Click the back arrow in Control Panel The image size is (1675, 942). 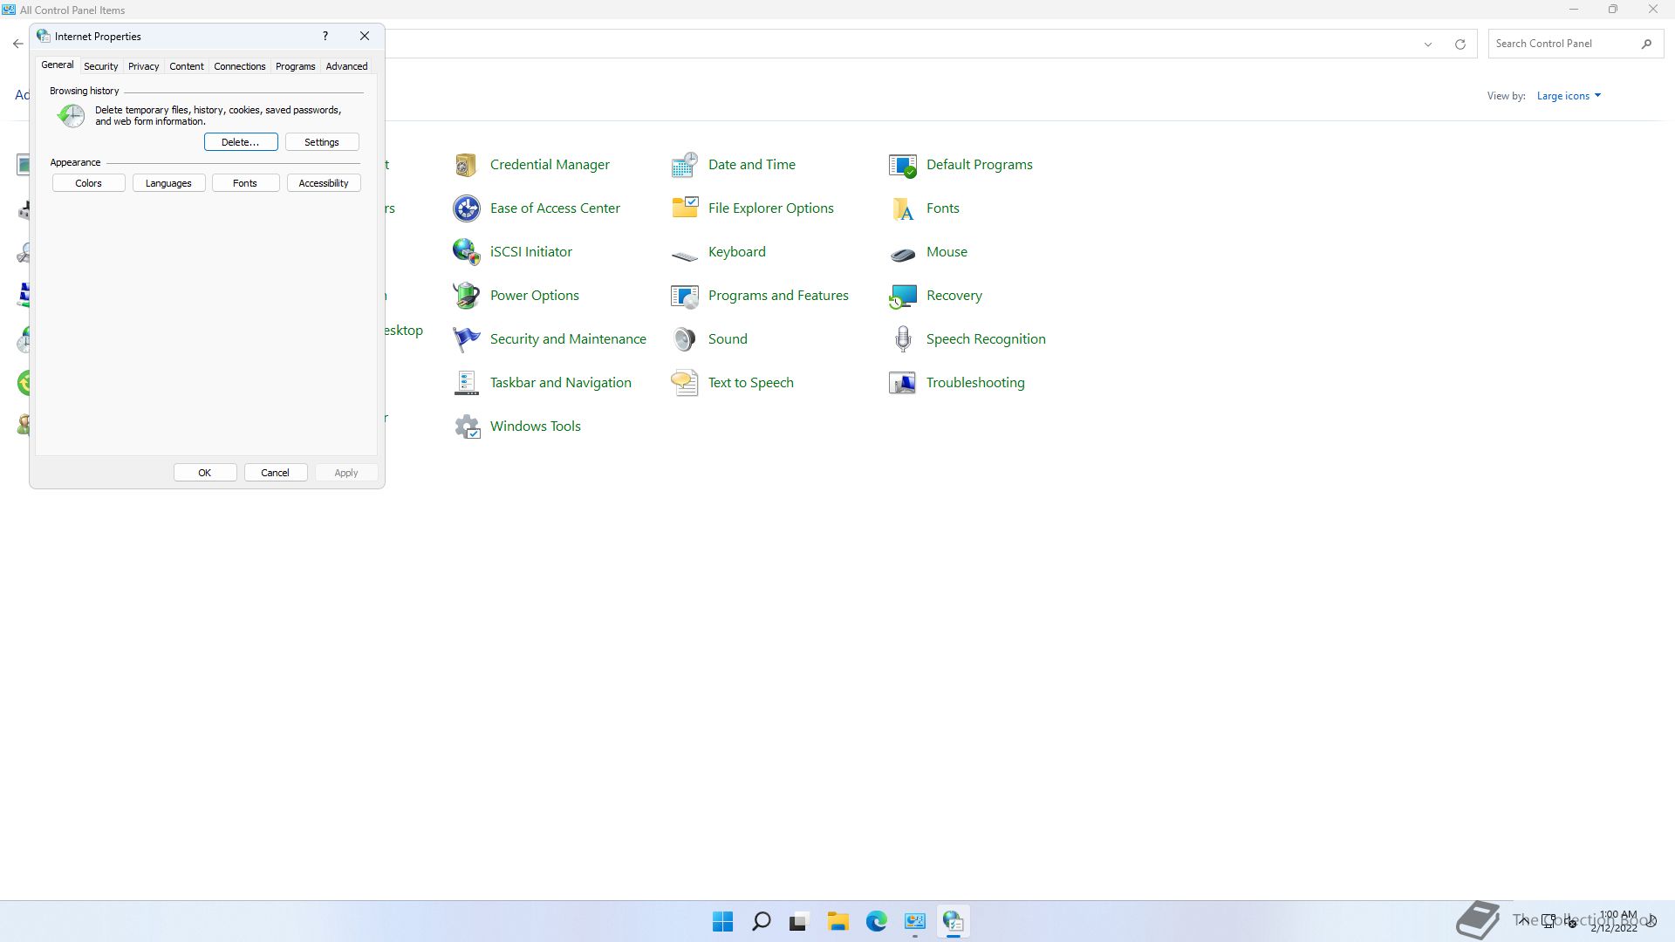(17, 44)
